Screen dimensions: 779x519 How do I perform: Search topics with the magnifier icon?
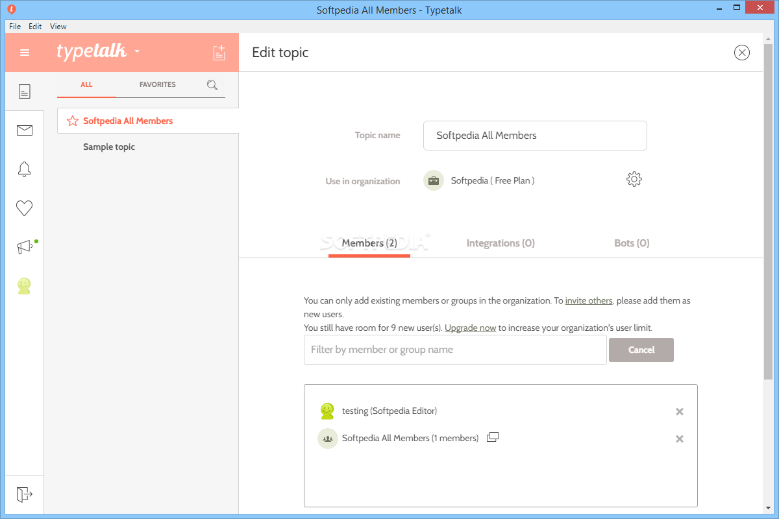212,84
